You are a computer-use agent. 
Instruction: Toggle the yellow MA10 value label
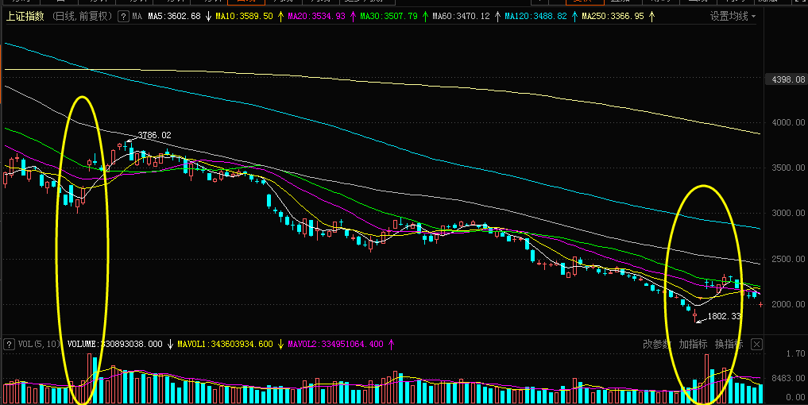click(x=244, y=17)
